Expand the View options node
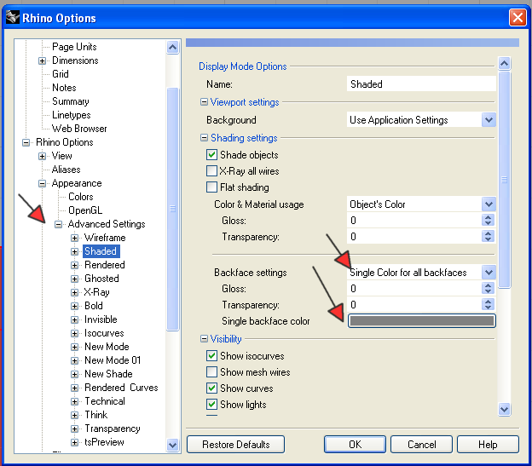This screenshot has height=466, width=532. coord(43,156)
